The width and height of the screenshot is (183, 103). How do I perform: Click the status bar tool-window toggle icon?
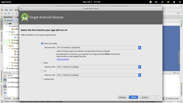(x=2, y=101)
